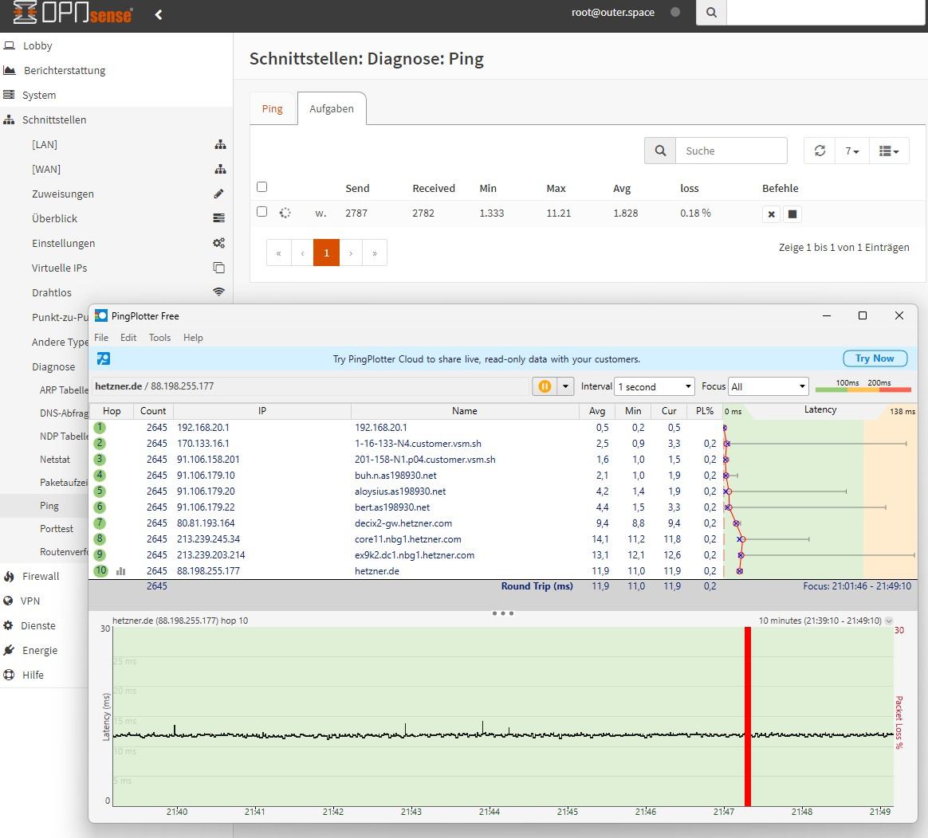Click the Suche search field
Screen dimensions: 928x838
tap(731, 151)
